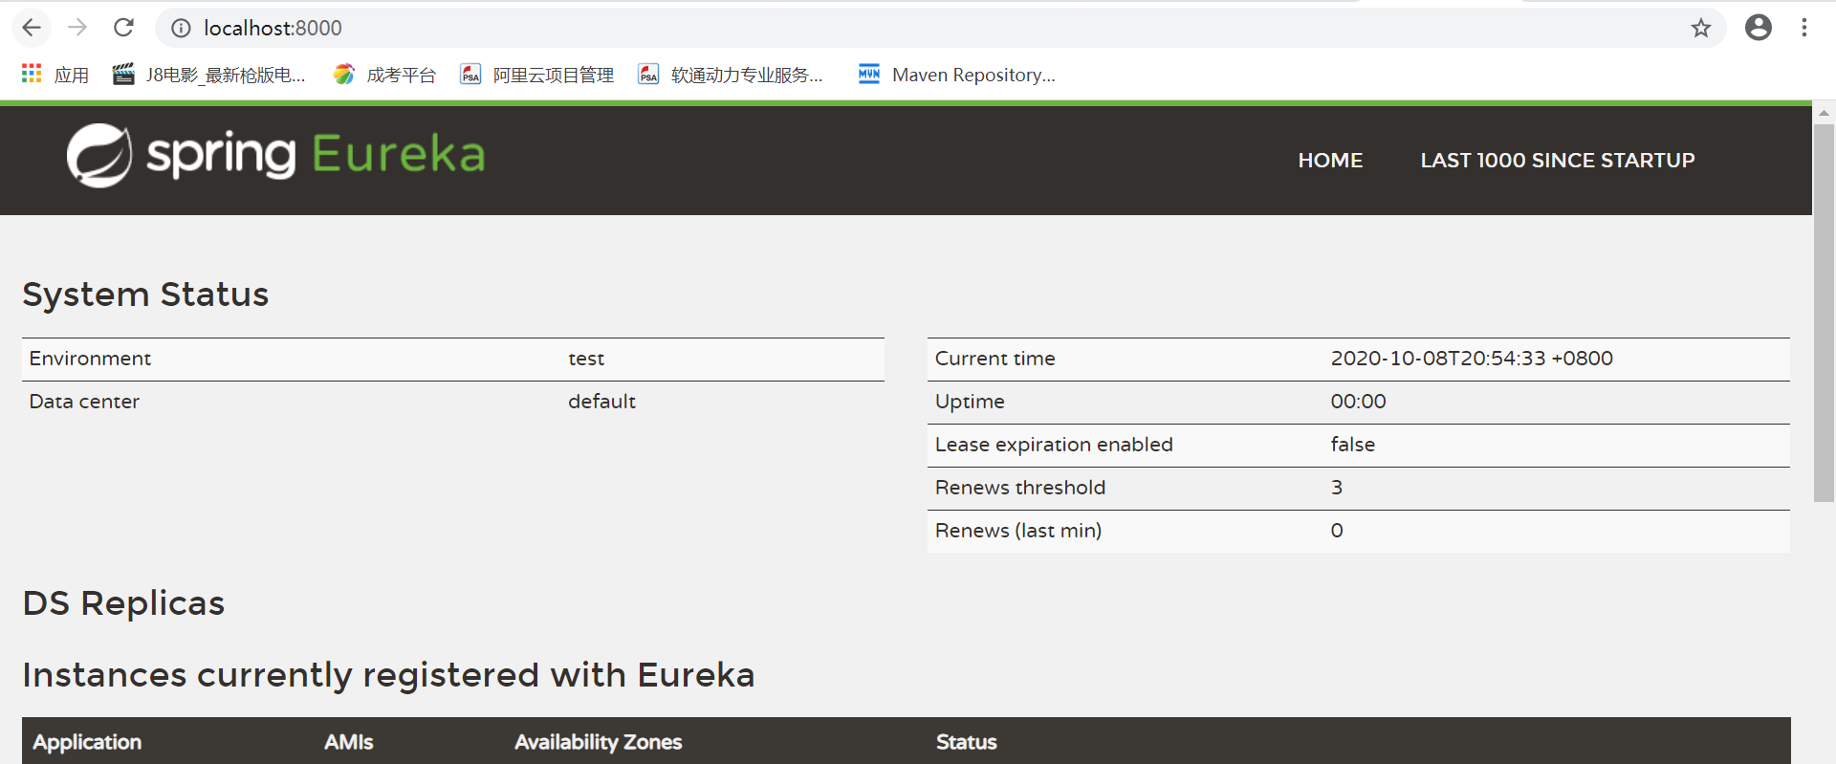Open the 阿里云项目管理 bookmark
1836x764 pixels.
point(536,75)
